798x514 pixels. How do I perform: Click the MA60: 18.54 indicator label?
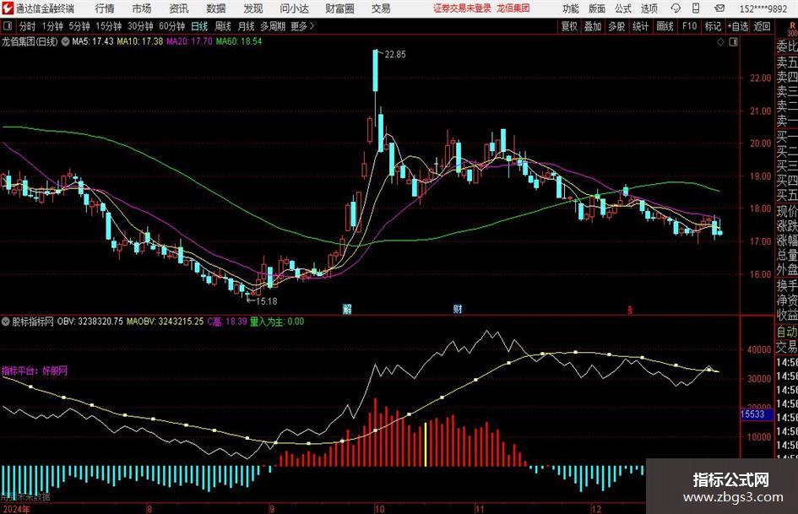pos(239,41)
